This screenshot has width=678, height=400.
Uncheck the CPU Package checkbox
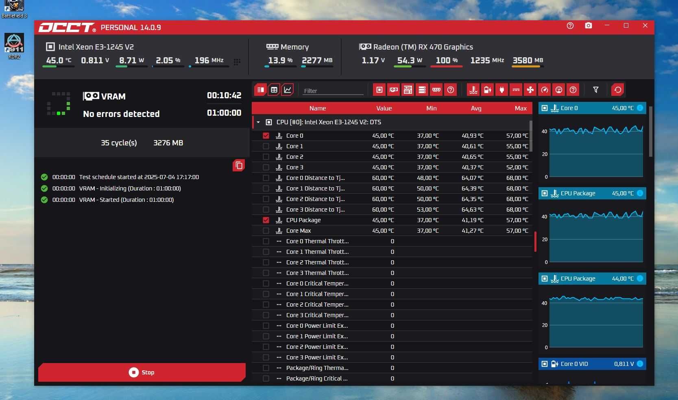pos(266,220)
